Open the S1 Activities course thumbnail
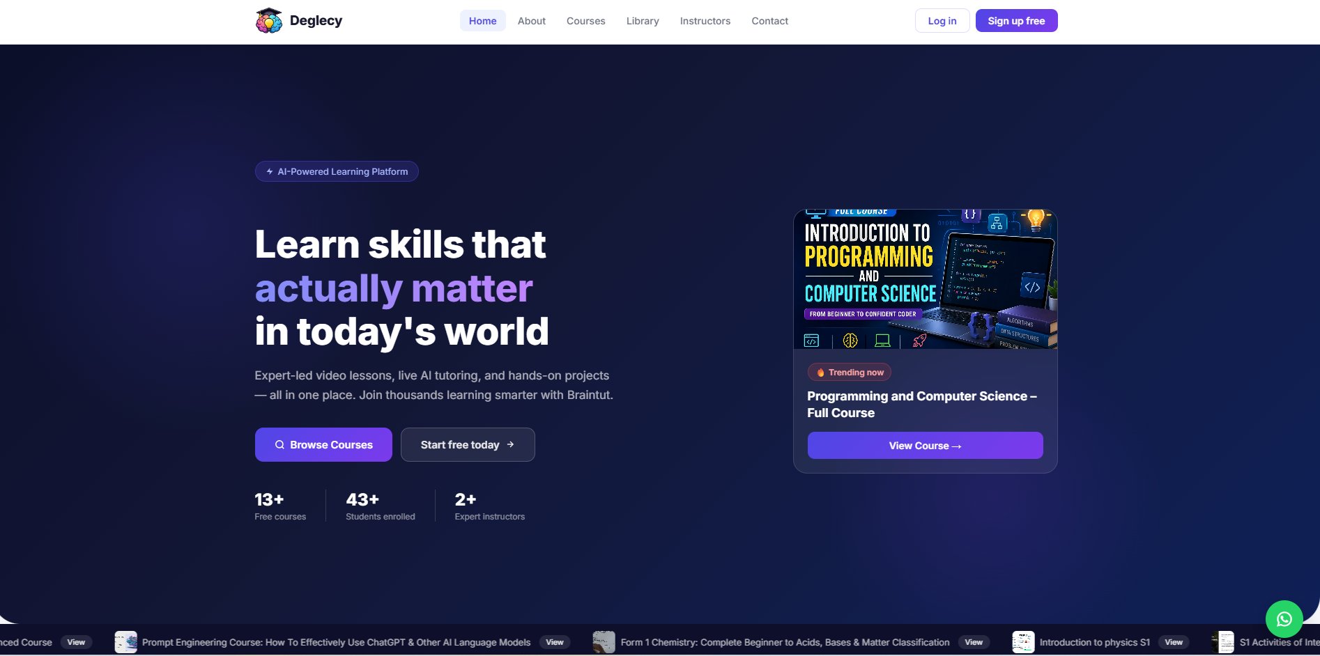Viewport: 1320px width, 656px height. click(1223, 642)
